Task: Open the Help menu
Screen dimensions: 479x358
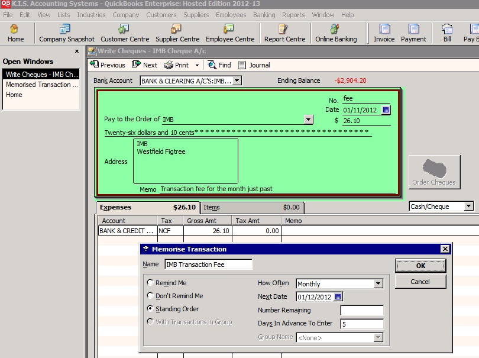Action: click(x=347, y=15)
